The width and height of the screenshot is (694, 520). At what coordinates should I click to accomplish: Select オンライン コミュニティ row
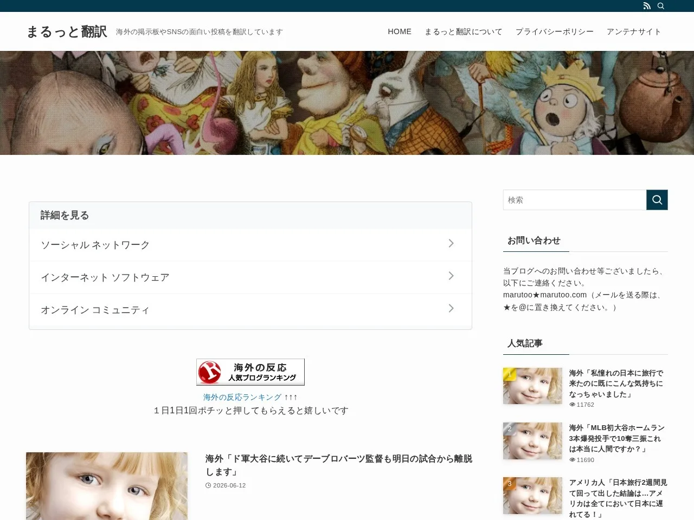tap(250, 310)
